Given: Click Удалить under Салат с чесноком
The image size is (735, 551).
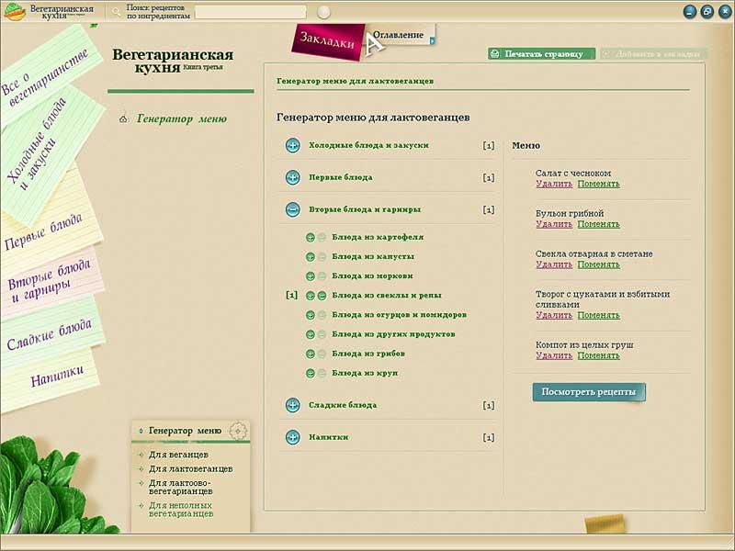Looking at the screenshot, I should pyautogui.click(x=553, y=184).
